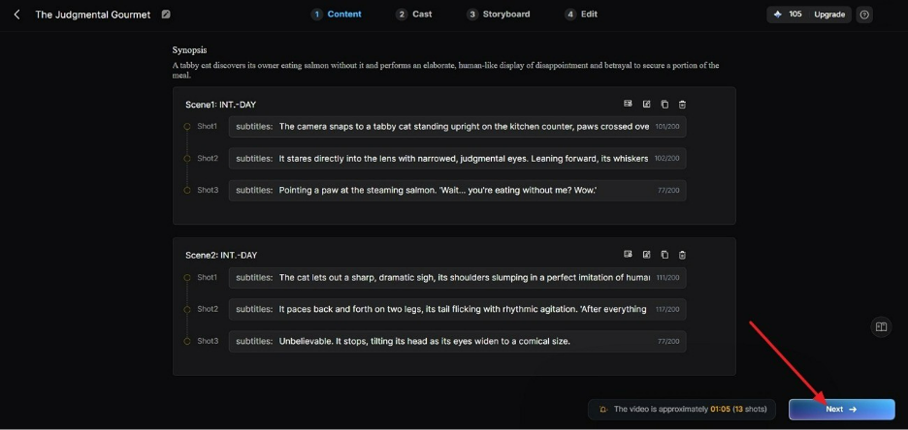Click the 117/200 character counter

667,310
